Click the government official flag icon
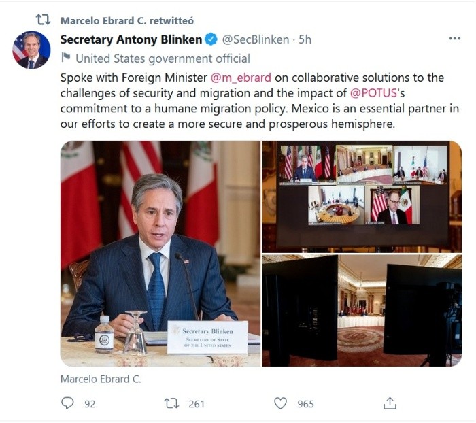476x423 pixels. [66, 58]
